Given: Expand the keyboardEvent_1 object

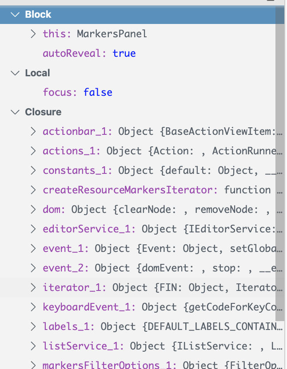Looking at the screenshot, I should click(32, 307).
